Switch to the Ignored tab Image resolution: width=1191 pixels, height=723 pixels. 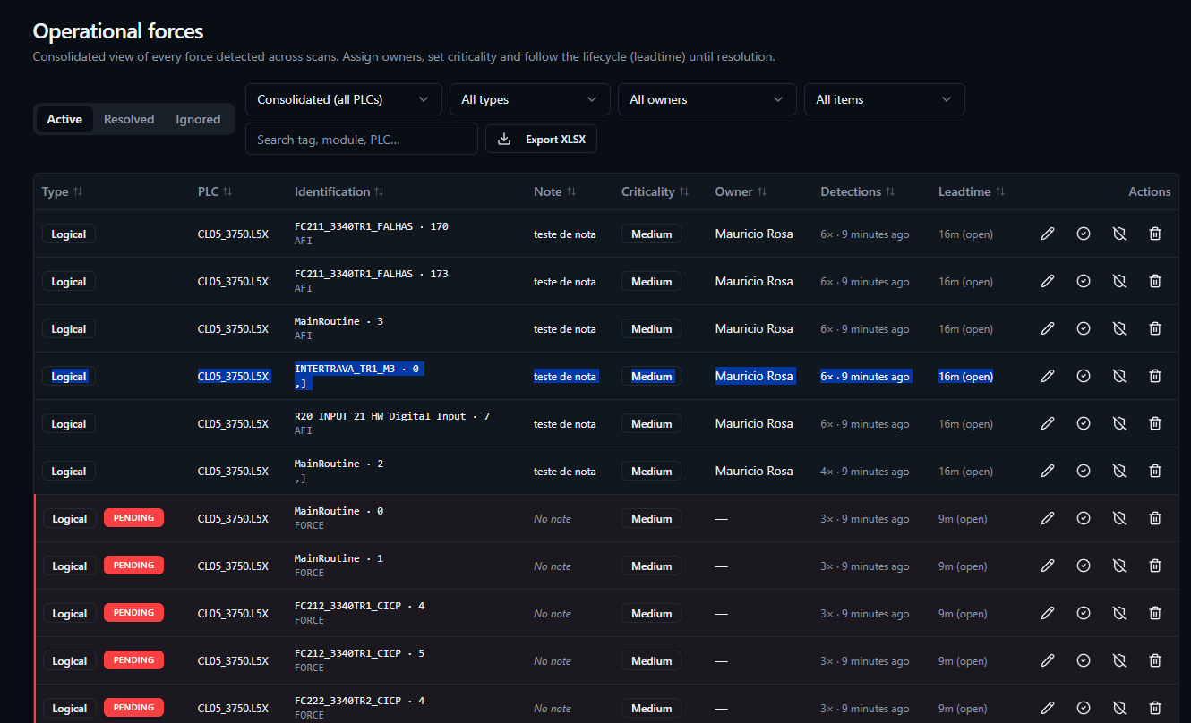[198, 119]
